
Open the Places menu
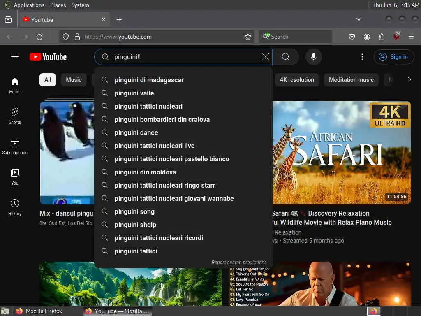point(58,5)
